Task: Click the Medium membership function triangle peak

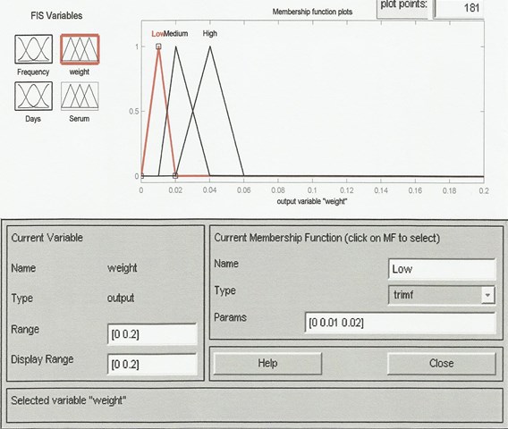Action: point(175,46)
